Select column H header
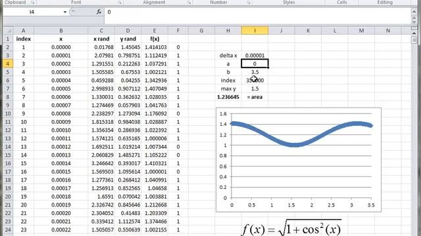Image resolution: width=421 pixels, height=236 pixels. [228, 31]
